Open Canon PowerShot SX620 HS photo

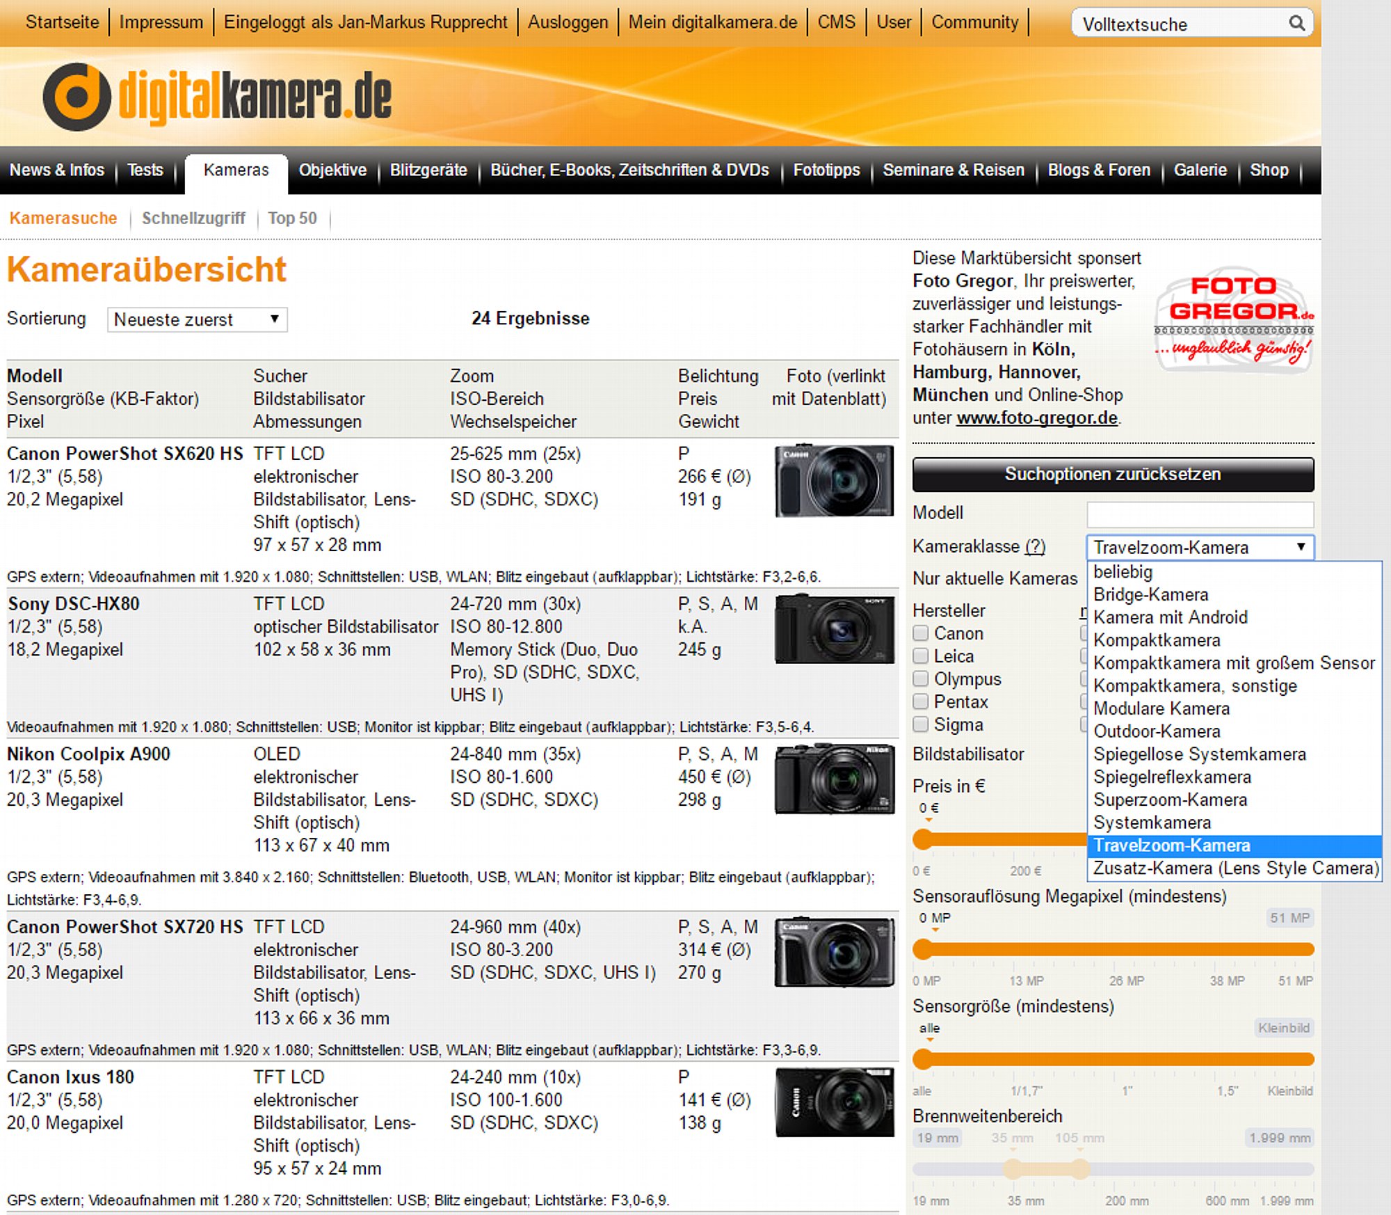pyautogui.click(x=835, y=481)
